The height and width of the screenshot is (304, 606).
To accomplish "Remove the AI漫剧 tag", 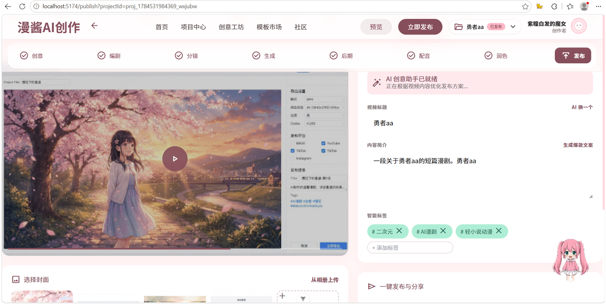I will coord(443,231).
